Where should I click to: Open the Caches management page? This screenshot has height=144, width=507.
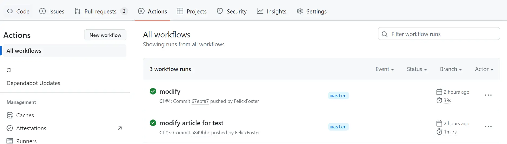tap(25, 115)
